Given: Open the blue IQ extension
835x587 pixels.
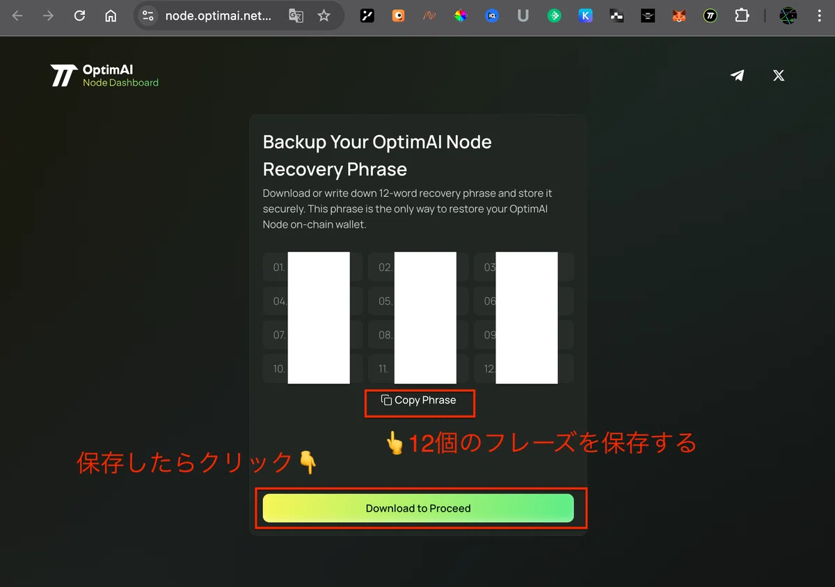Looking at the screenshot, I should coord(492,15).
